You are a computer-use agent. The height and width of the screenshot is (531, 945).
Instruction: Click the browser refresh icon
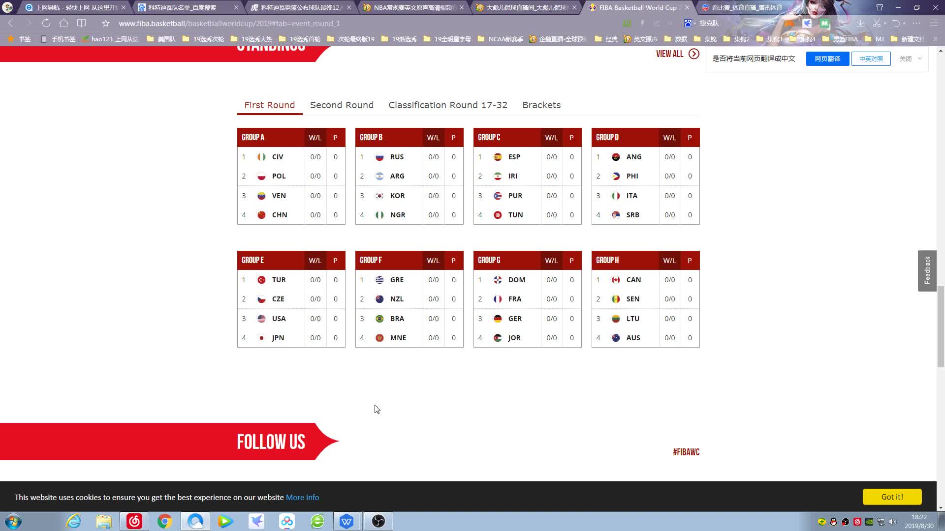coord(46,23)
